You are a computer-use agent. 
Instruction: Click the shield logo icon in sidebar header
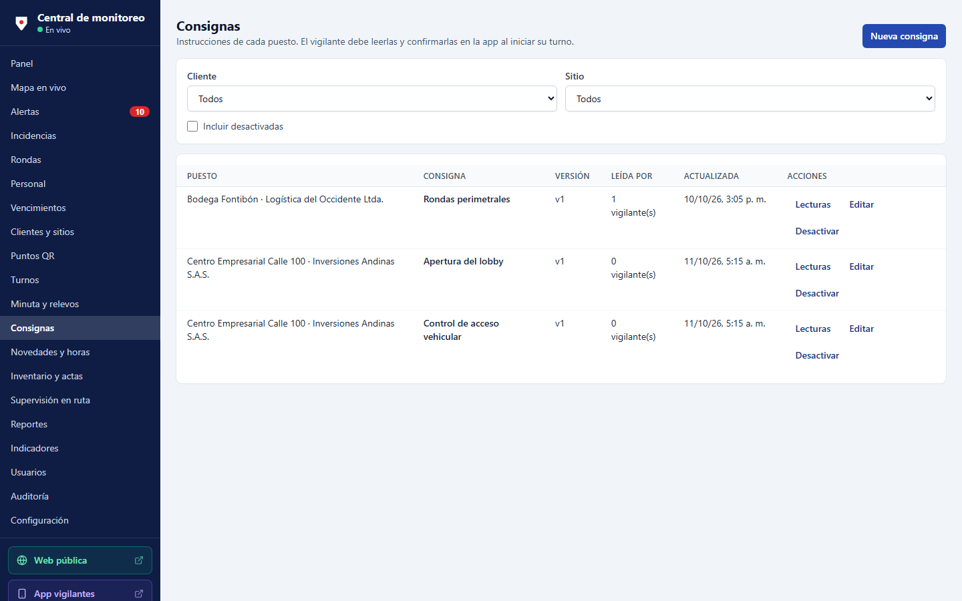pos(21,23)
